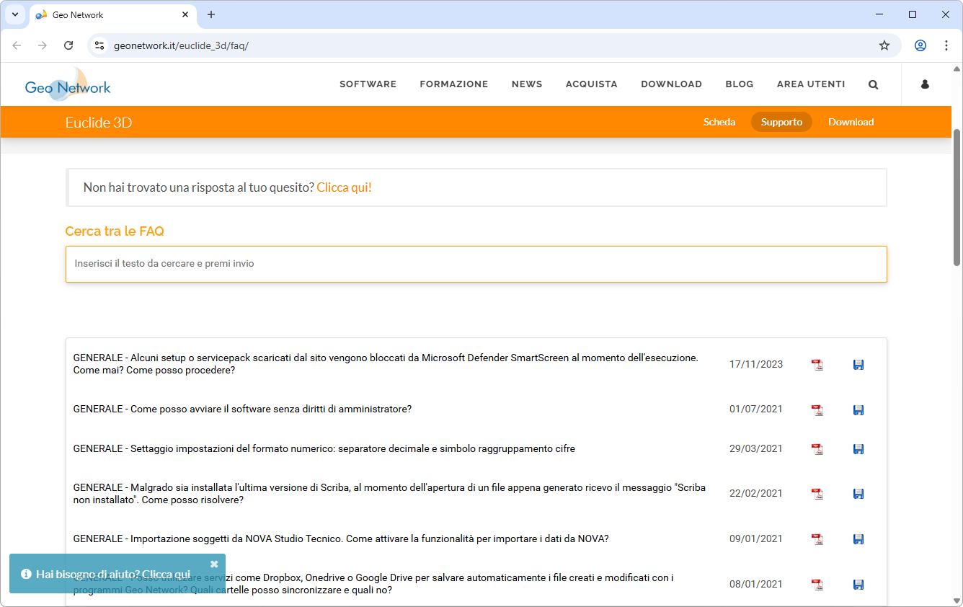
Task: Open FAQ about starting software without administrator rights
Action: click(242, 409)
